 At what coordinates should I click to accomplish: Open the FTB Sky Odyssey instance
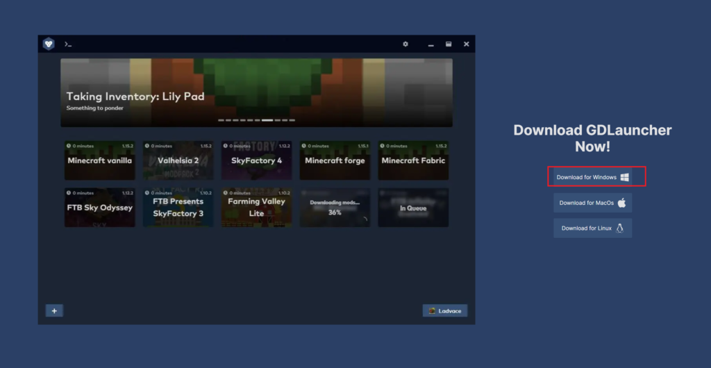click(100, 208)
